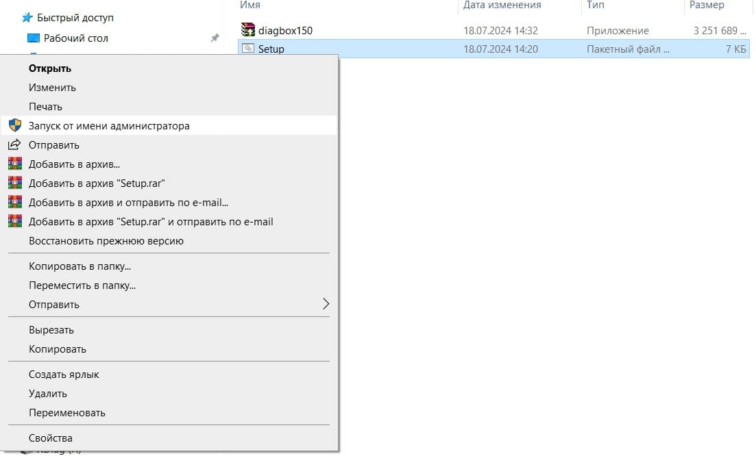Click WinRAR icon next to Добавить в архив "Setup.rar"
The image size is (756, 456).
[15, 183]
